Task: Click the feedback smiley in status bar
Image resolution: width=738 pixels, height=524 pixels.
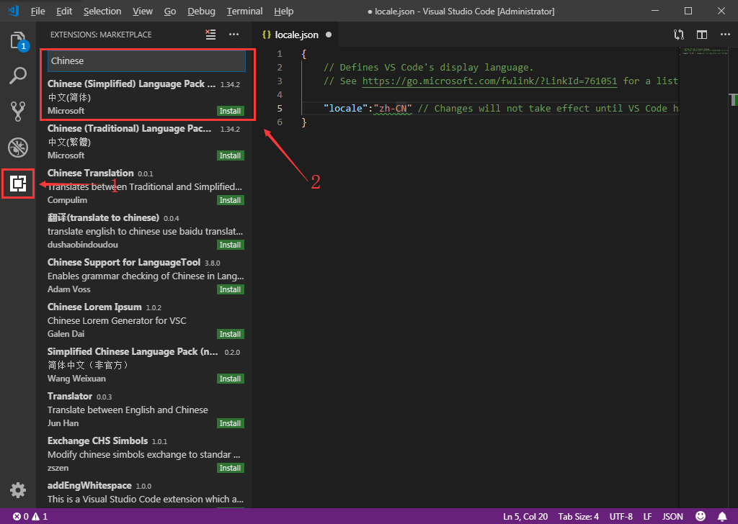Action: click(x=700, y=516)
